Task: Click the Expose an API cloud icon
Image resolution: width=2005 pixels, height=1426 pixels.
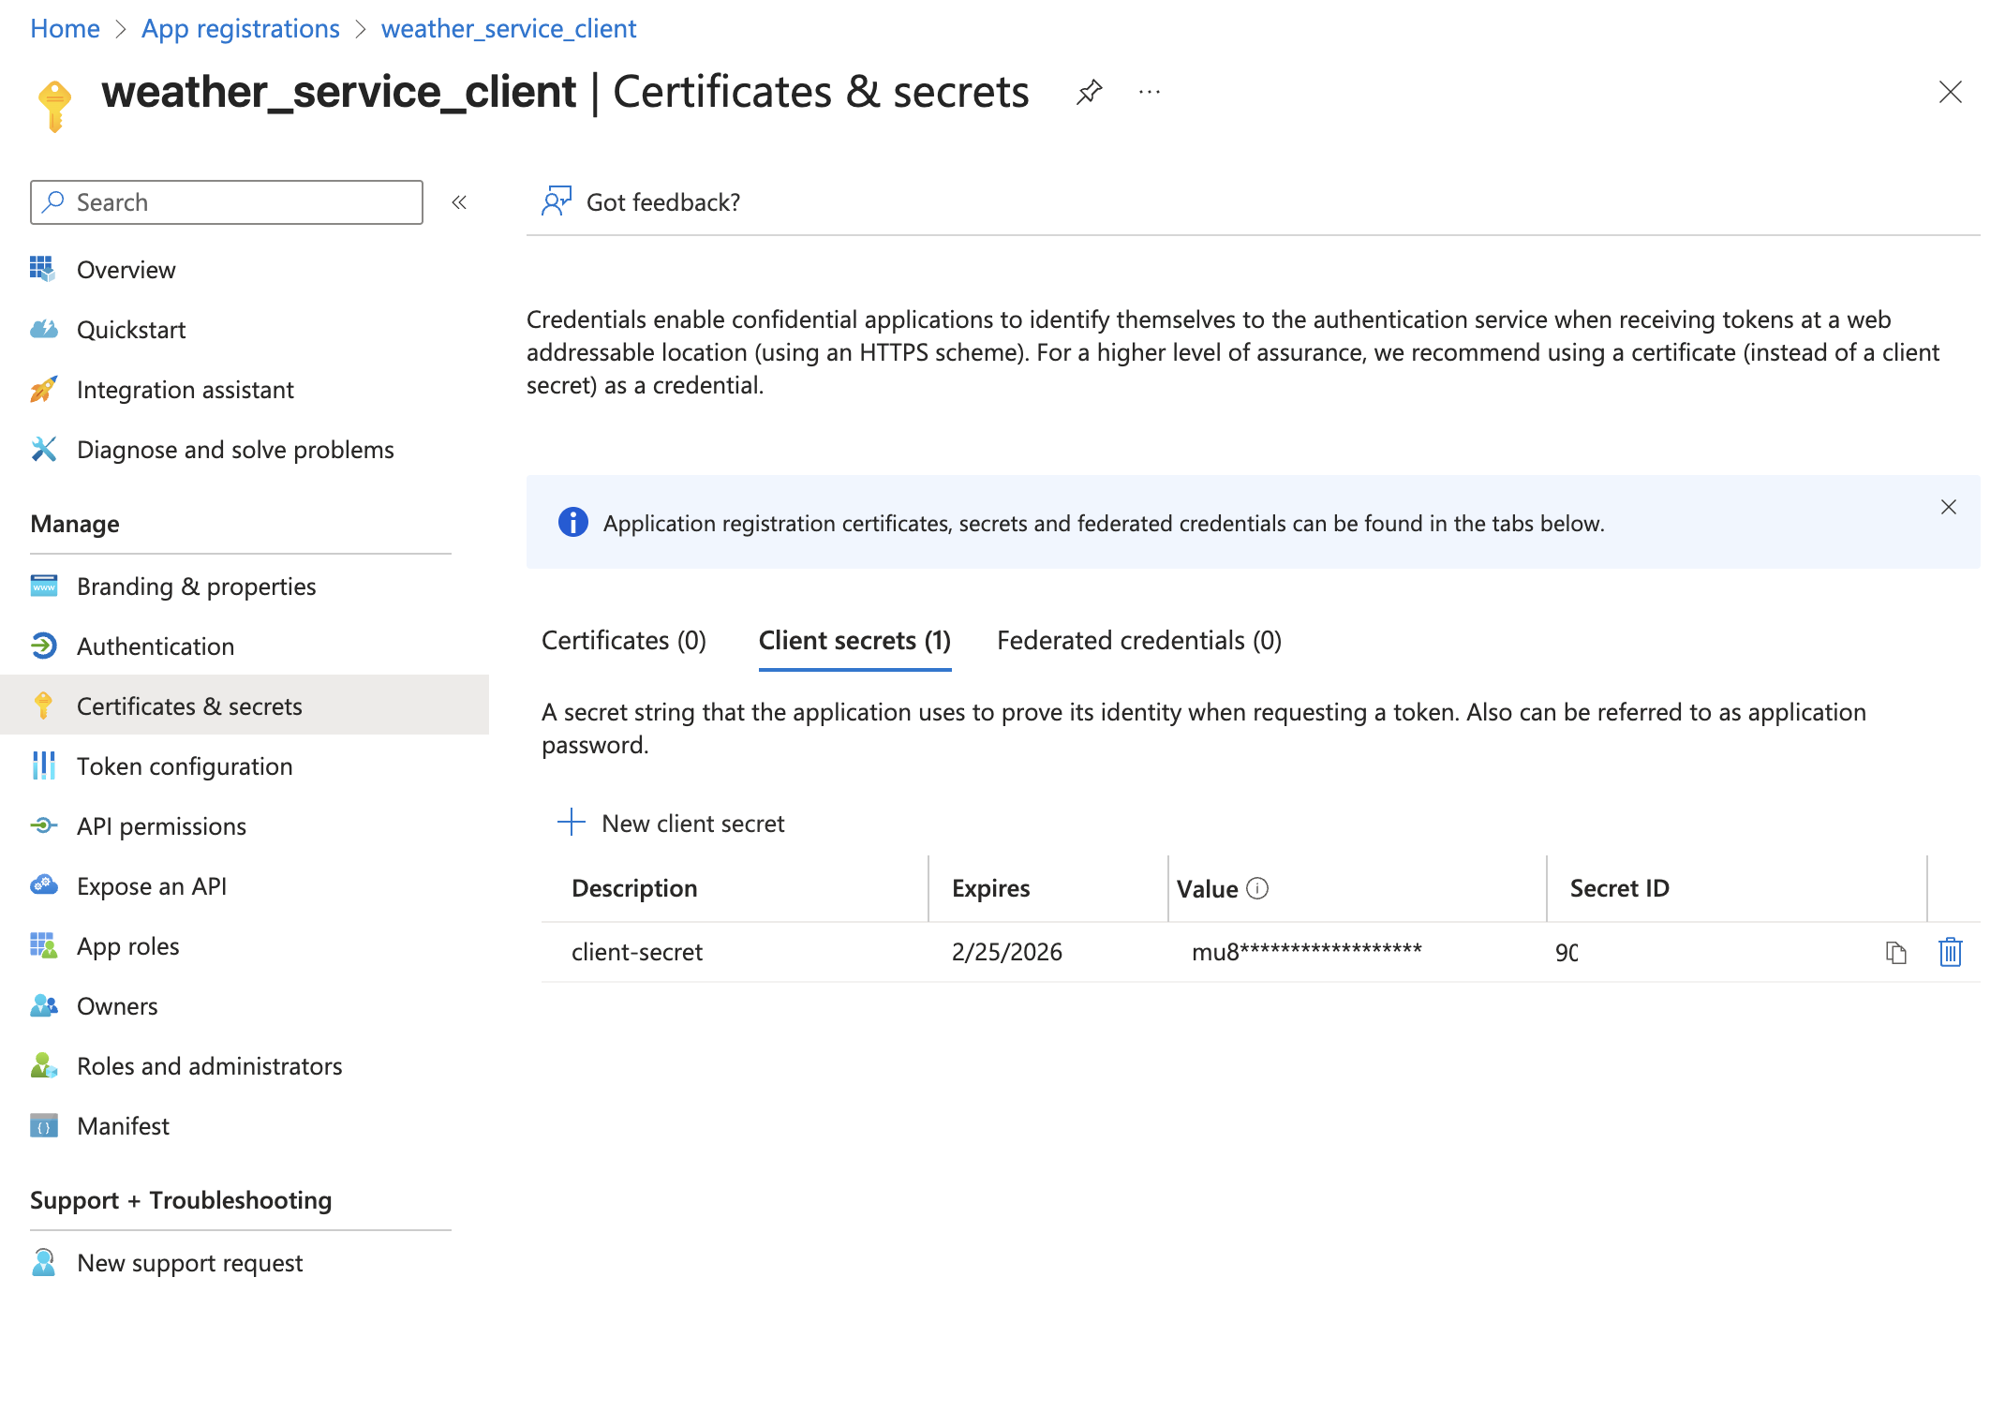Action: coord(43,885)
